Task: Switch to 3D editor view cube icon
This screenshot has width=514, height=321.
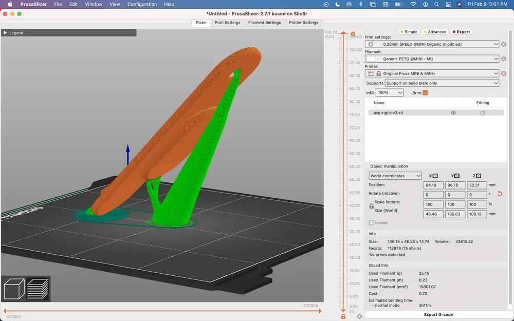Action: (x=14, y=289)
